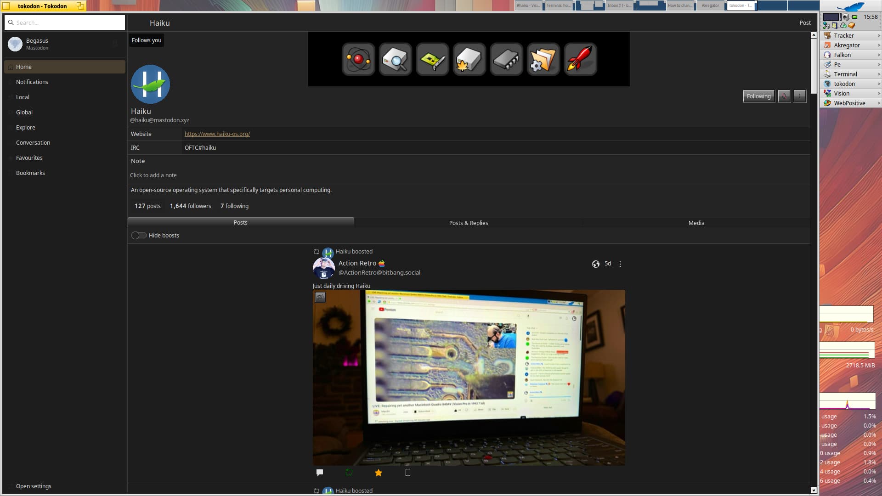Screen dimensions: 882x496
Task: Click the Post button in the header
Action: point(805,23)
